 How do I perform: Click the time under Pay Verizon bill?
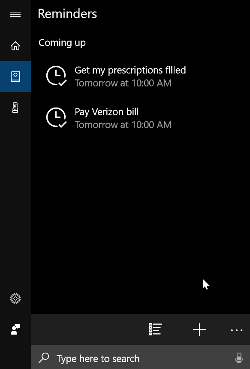(123, 125)
